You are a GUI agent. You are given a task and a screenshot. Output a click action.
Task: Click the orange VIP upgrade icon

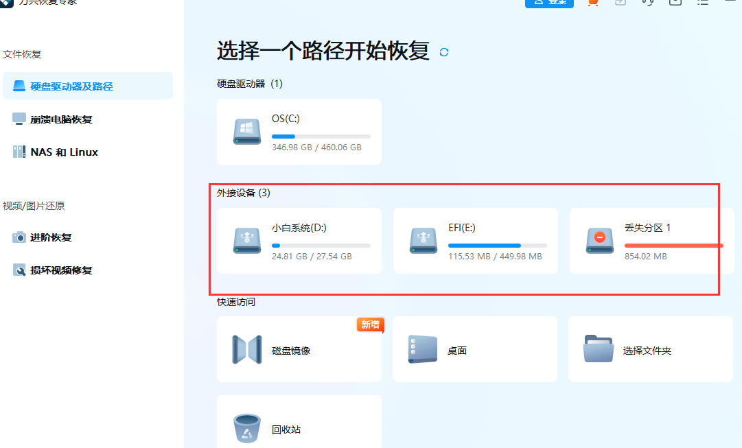pos(592,3)
